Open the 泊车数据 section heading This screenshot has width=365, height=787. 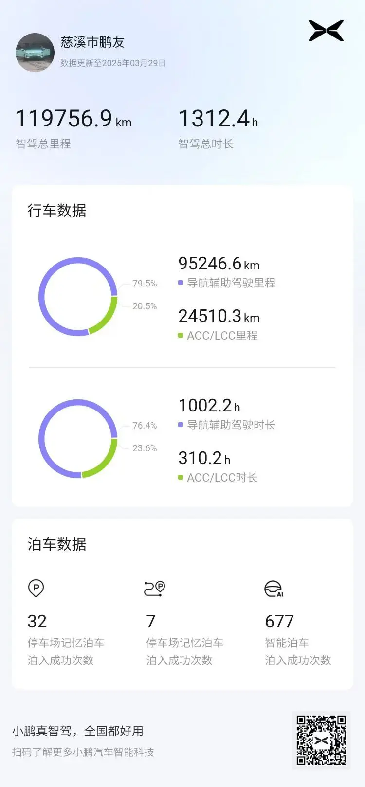[x=57, y=544]
